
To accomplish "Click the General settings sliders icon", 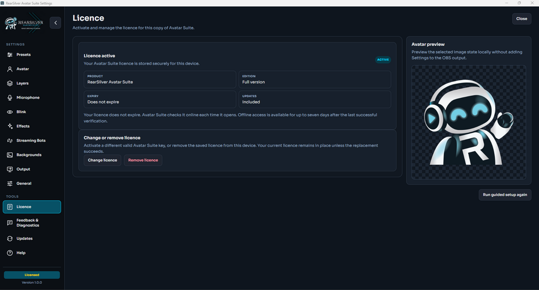I will pos(10,183).
